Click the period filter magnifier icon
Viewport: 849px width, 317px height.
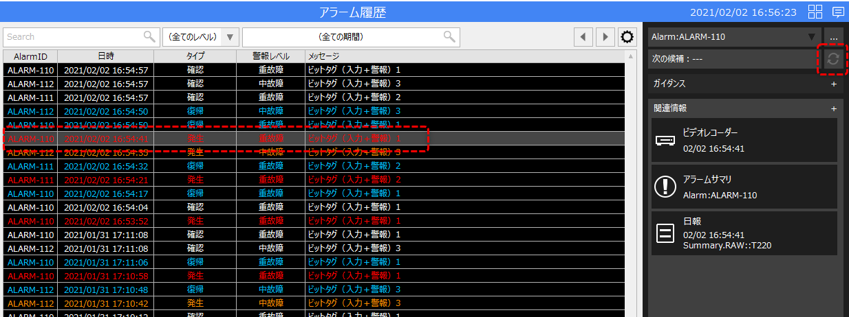coord(449,37)
